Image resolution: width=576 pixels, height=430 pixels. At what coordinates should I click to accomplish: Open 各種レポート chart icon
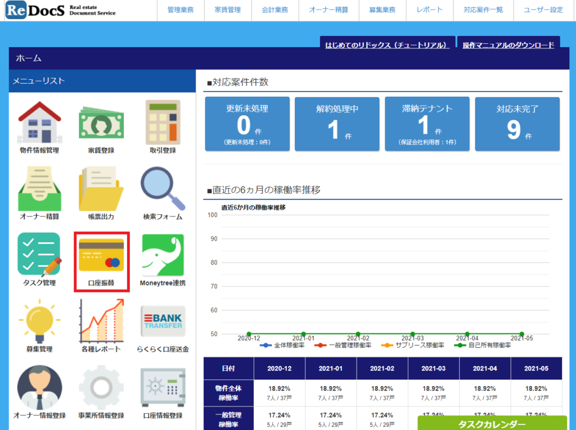click(x=101, y=322)
